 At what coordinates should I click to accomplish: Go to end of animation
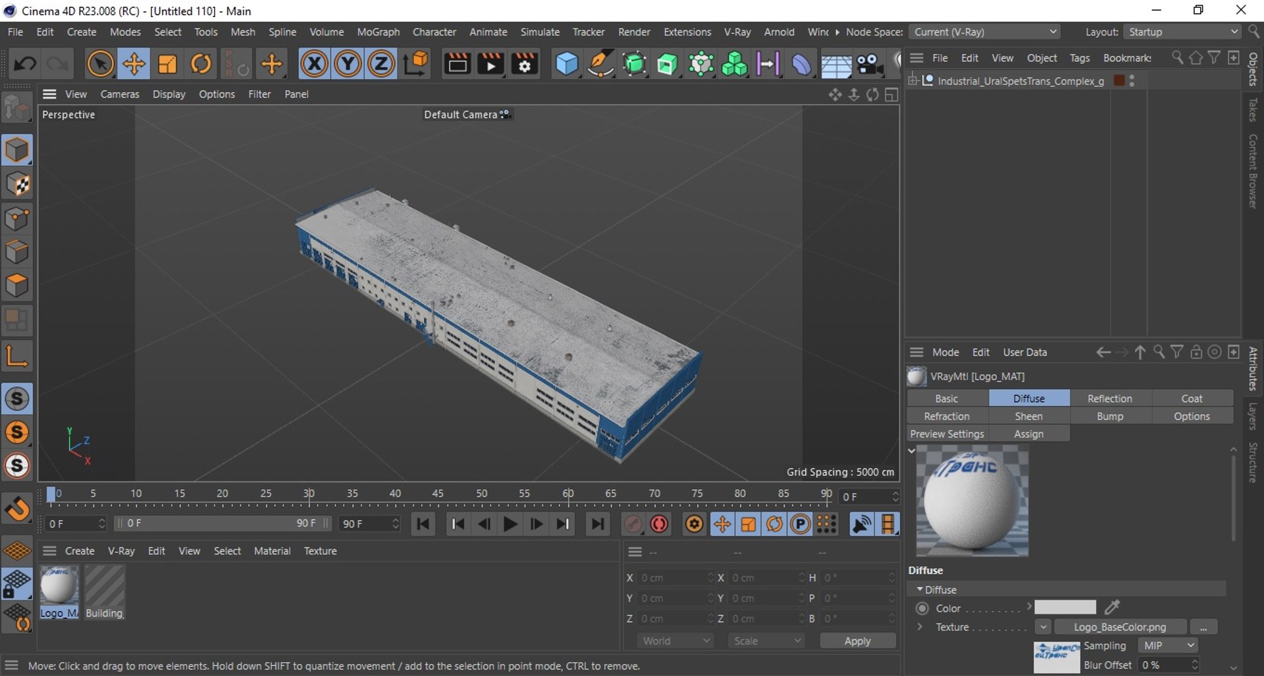click(598, 524)
